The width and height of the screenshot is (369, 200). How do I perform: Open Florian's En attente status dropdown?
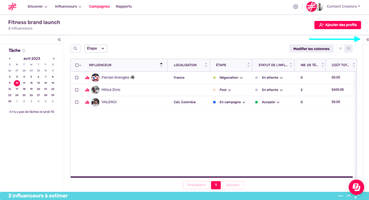(272, 77)
